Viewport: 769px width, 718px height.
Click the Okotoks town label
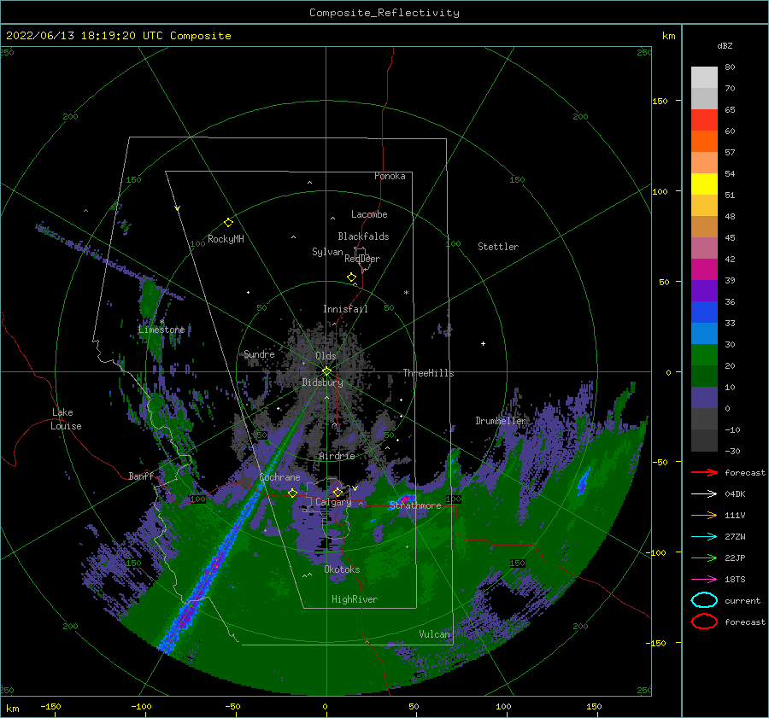click(x=342, y=569)
